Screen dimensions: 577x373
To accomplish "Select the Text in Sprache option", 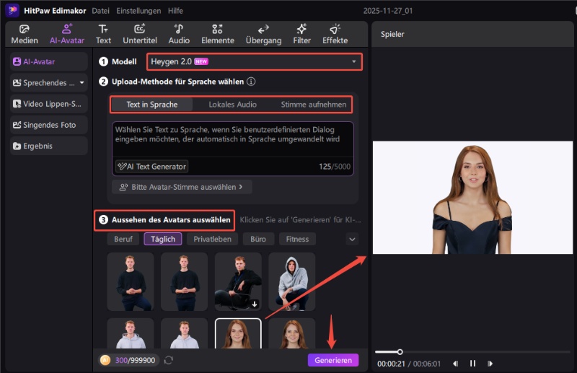I will tap(151, 105).
